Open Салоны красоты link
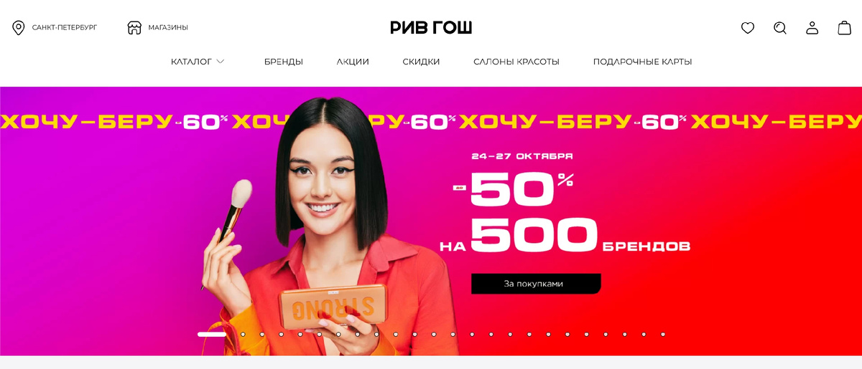This screenshot has width=862, height=369. (x=516, y=62)
